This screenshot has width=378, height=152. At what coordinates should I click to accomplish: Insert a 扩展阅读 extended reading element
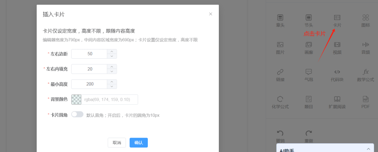(x=337, y=103)
